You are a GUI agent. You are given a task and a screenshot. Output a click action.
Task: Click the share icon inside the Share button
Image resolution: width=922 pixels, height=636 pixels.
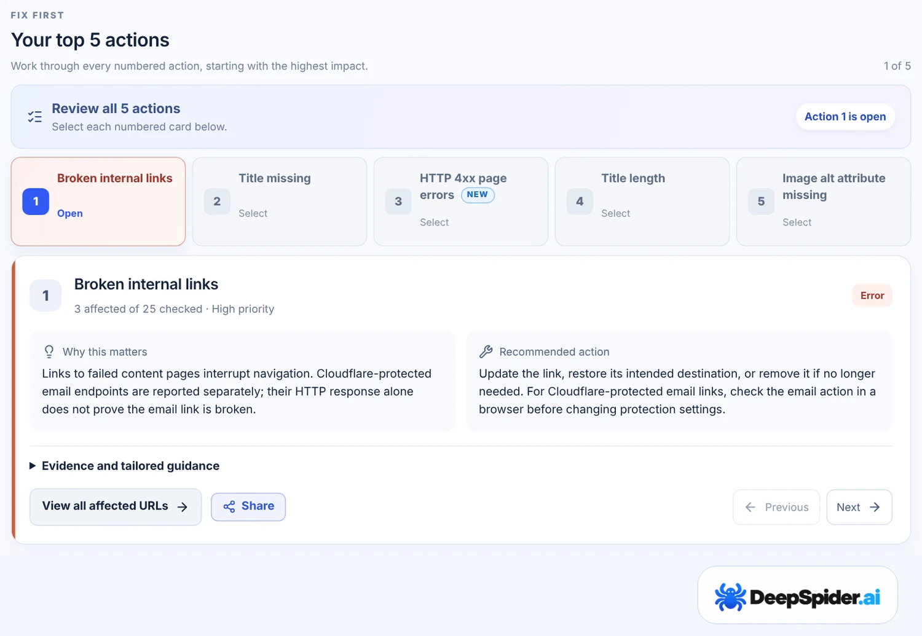pyautogui.click(x=229, y=506)
